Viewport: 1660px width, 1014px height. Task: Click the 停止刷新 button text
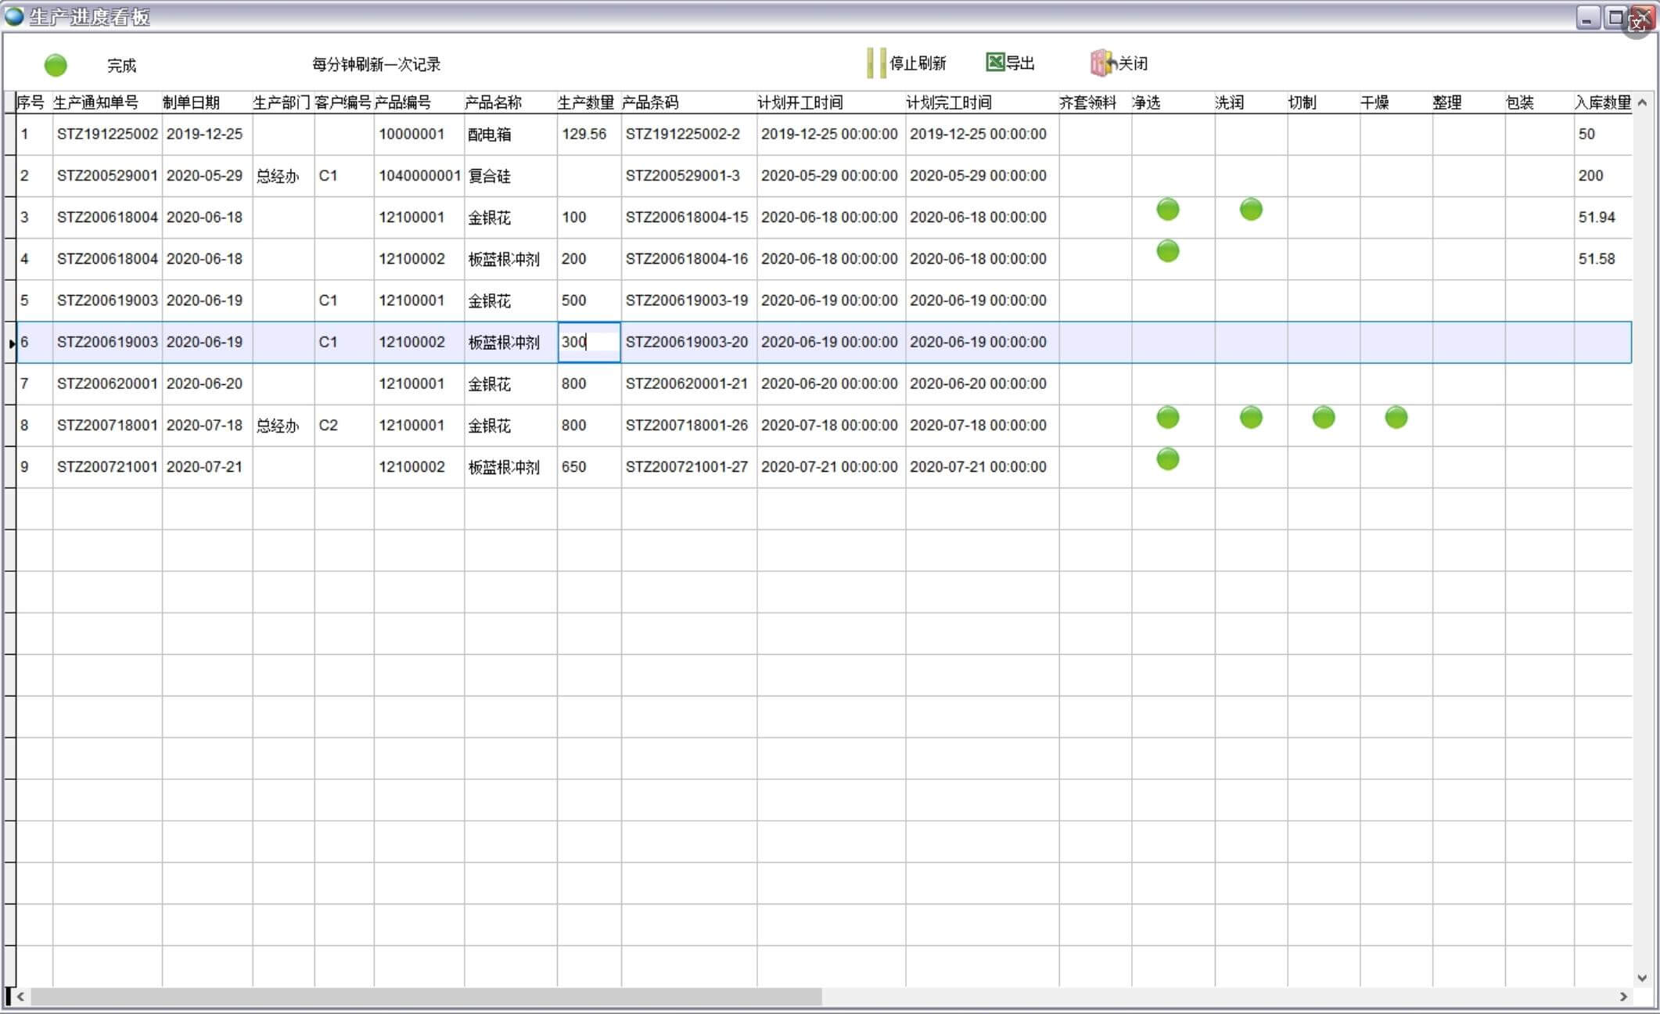click(x=918, y=63)
